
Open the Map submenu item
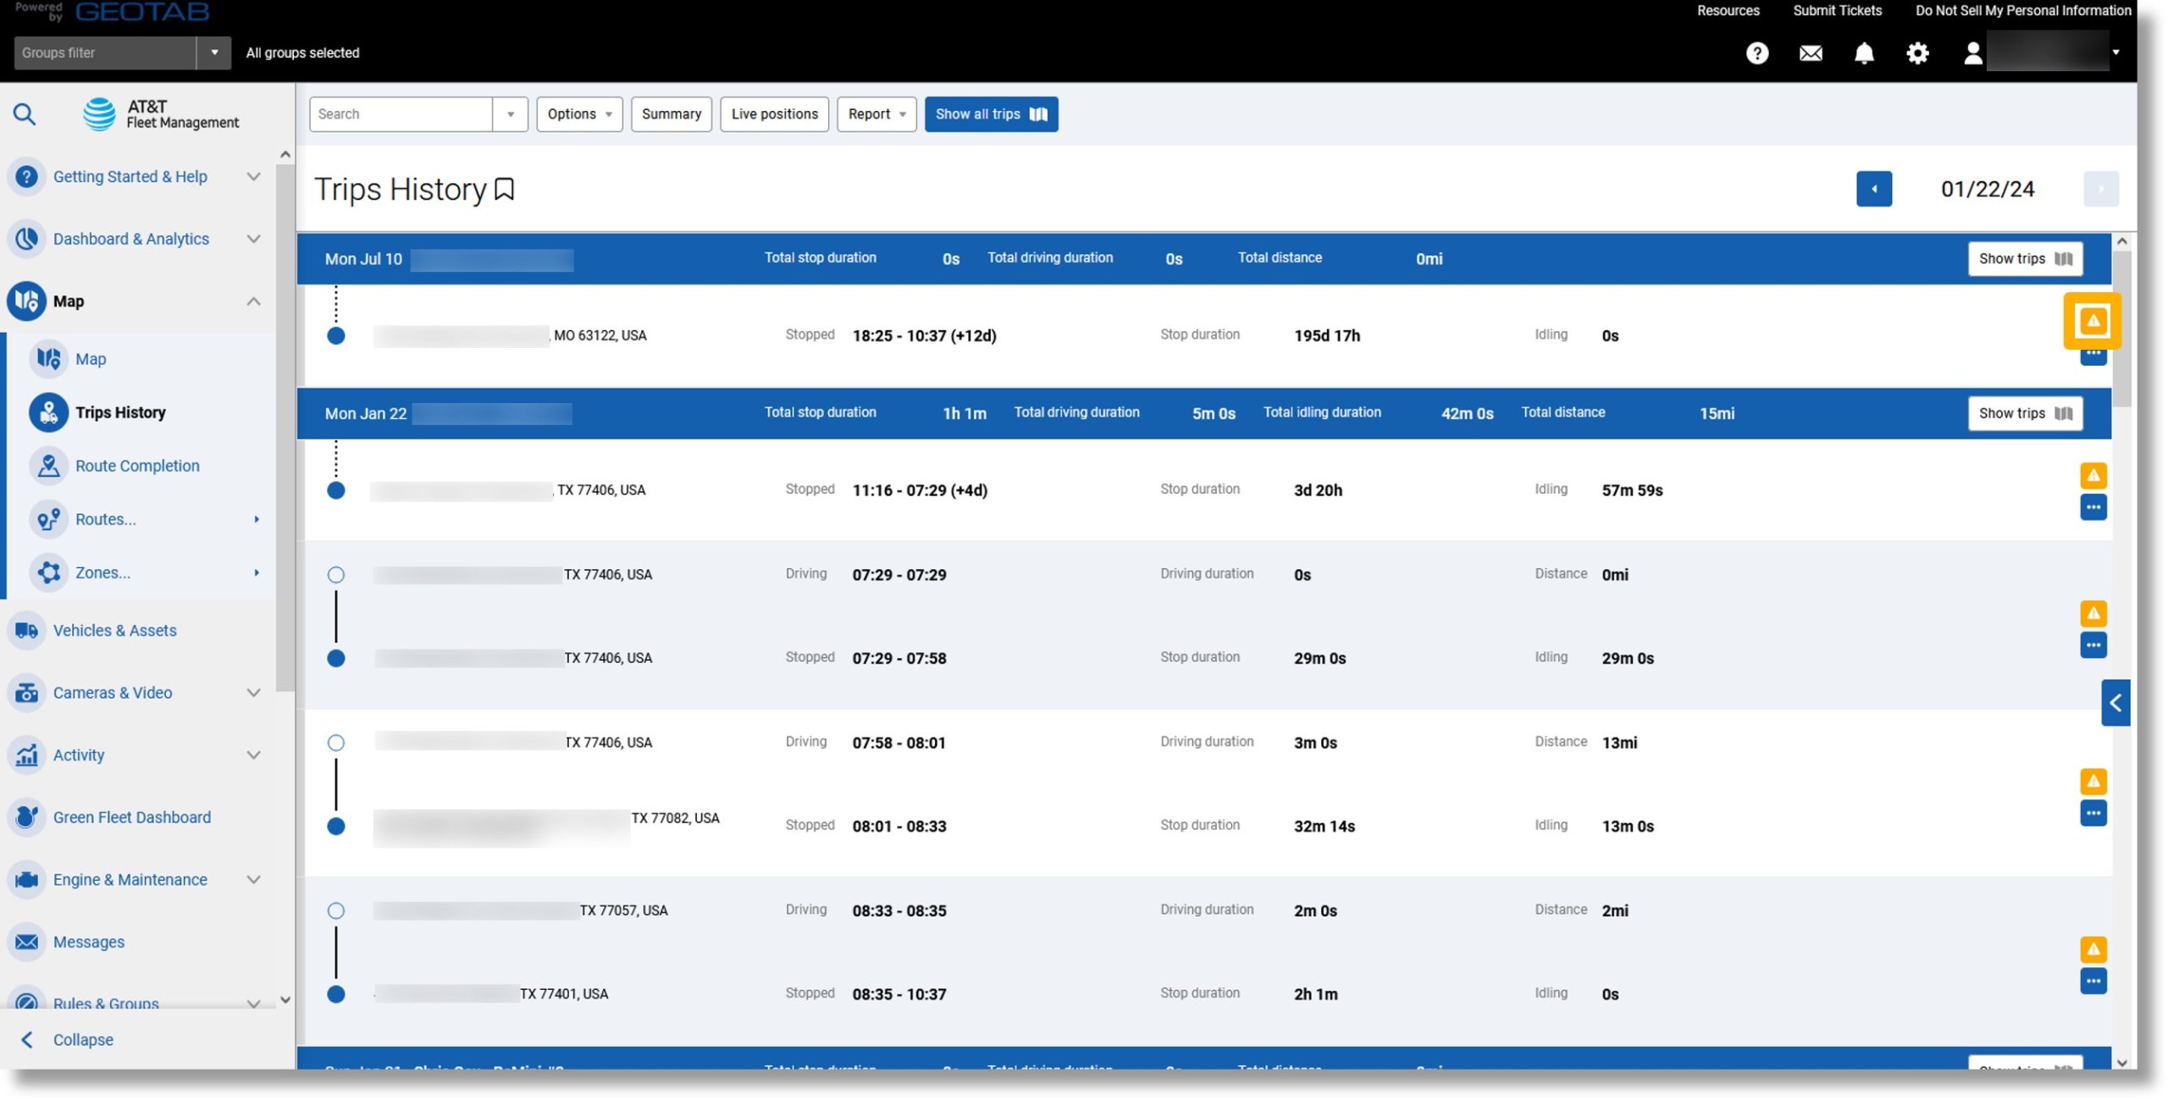(91, 359)
